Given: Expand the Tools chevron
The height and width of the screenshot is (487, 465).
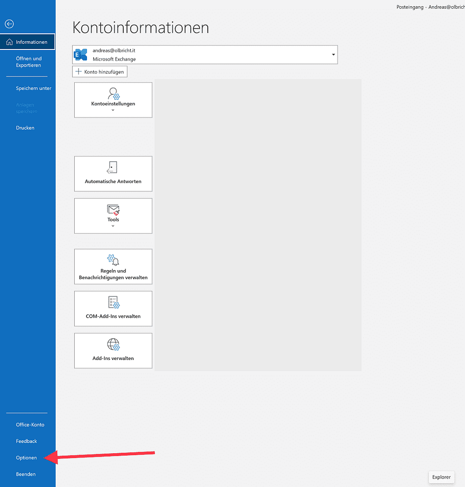Looking at the screenshot, I should [113, 226].
